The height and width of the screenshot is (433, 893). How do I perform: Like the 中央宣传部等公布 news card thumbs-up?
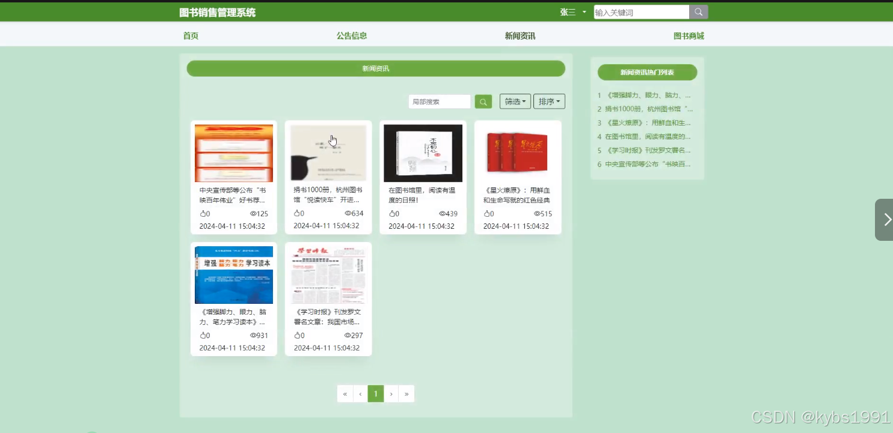pyautogui.click(x=203, y=214)
